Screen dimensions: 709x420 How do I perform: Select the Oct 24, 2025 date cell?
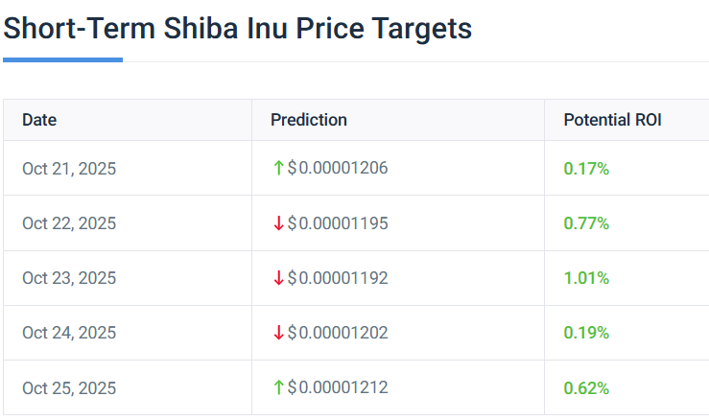[x=69, y=333]
